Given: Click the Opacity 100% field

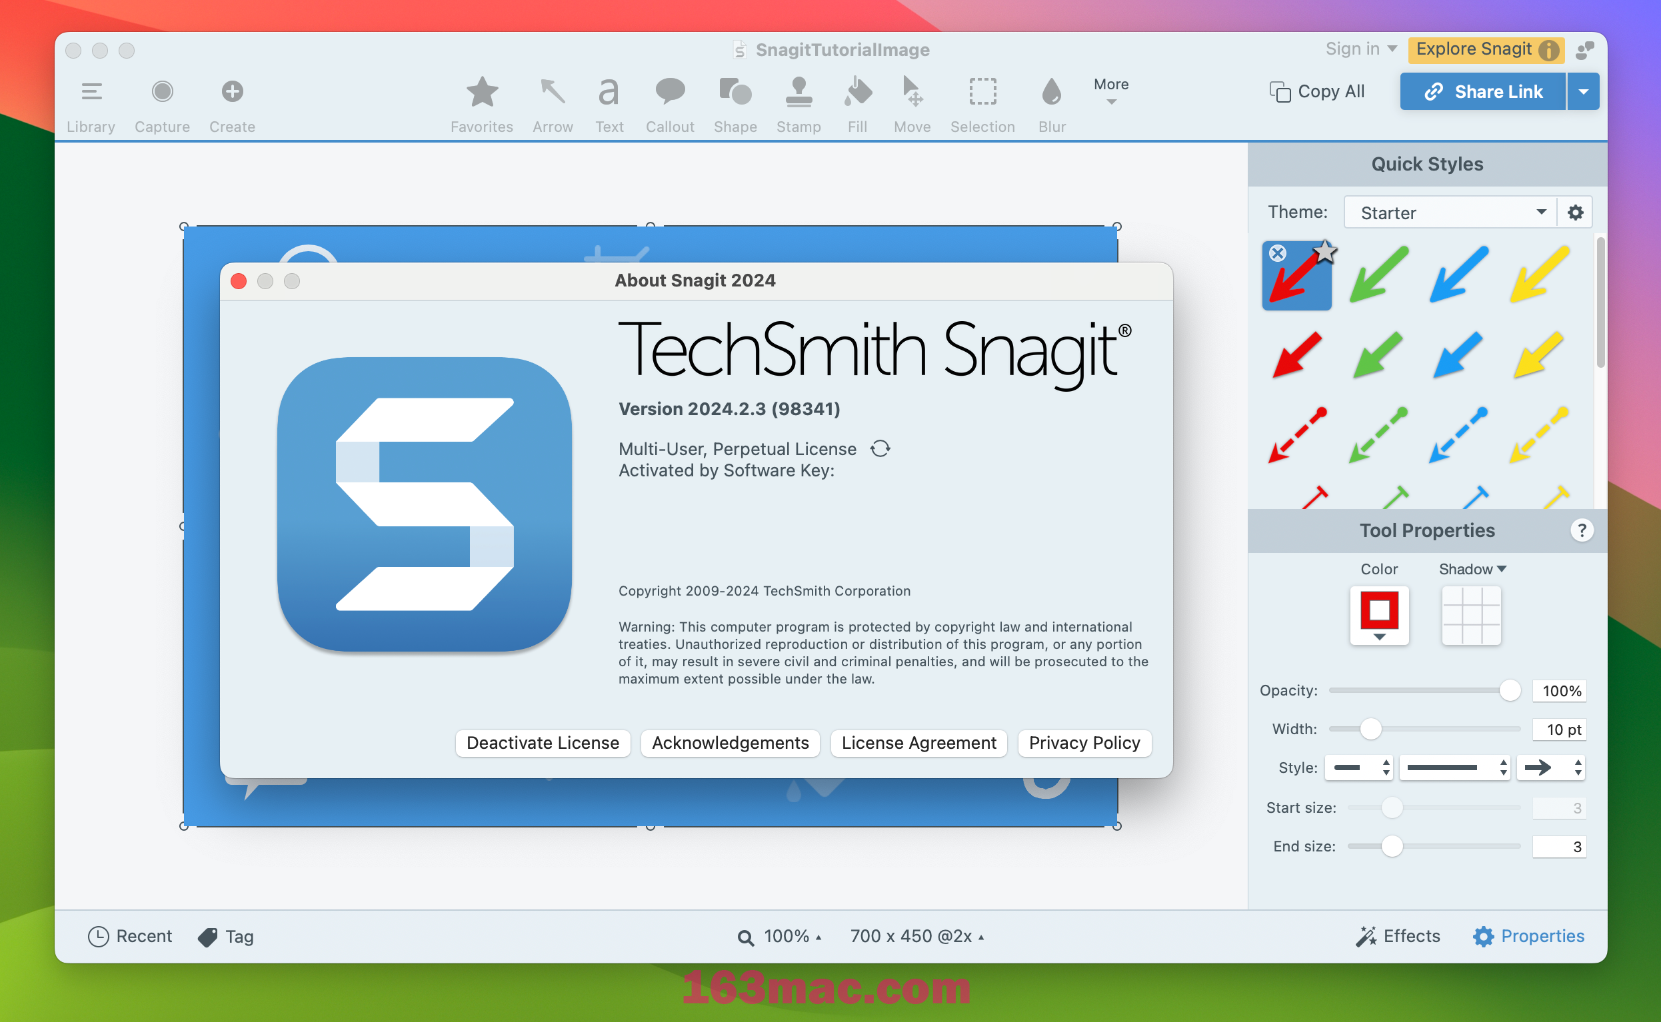Looking at the screenshot, I should (x=1559, y=690).
